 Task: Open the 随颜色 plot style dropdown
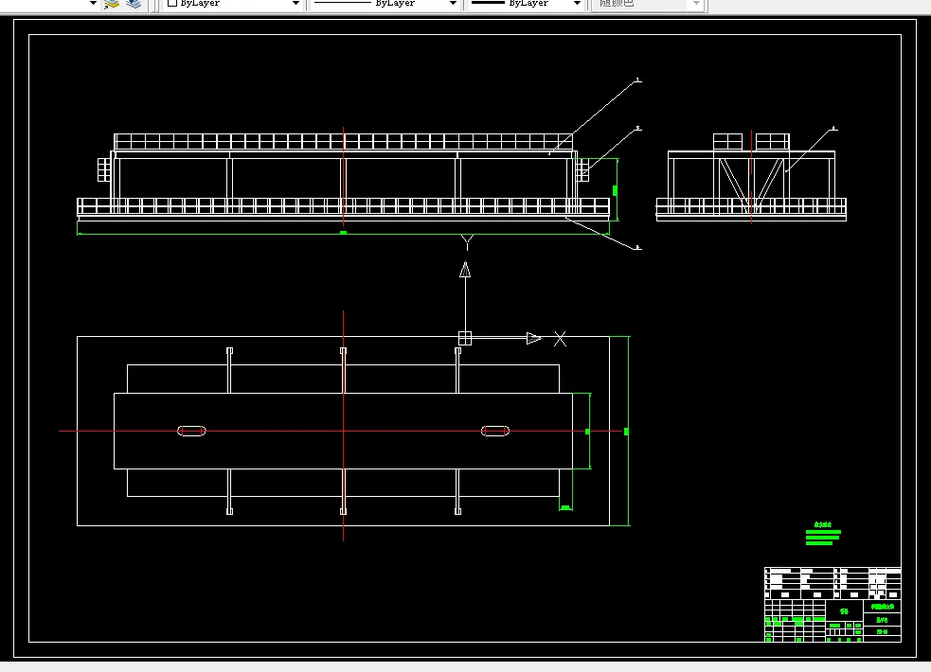pyautogui.click(x=697, y=4)
